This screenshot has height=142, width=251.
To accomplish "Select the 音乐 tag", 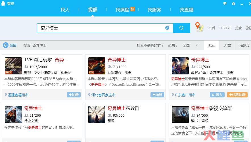I will [x=205, y=121].
